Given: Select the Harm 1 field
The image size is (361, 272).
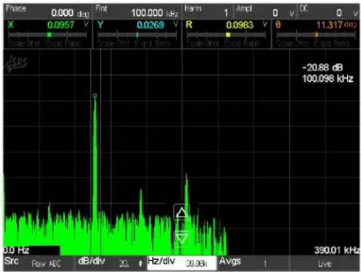Looking at the screenshot, I should pyautogui.click(x=208, y=12).
